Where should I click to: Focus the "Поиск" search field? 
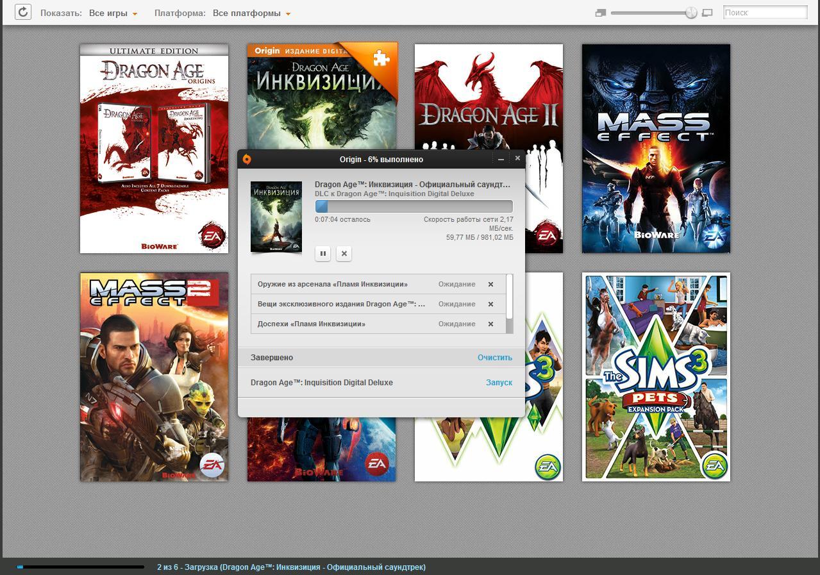[765, 12]
